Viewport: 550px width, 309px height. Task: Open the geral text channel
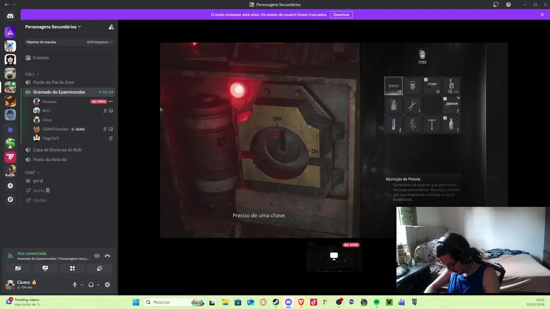click(x=69, y=181)
